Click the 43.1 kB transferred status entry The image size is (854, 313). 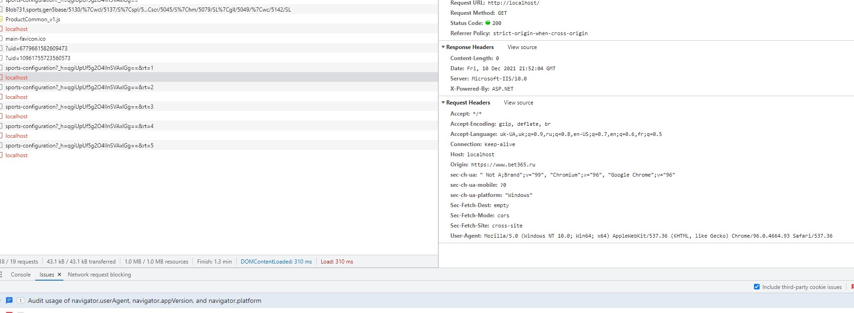(81, 262)
